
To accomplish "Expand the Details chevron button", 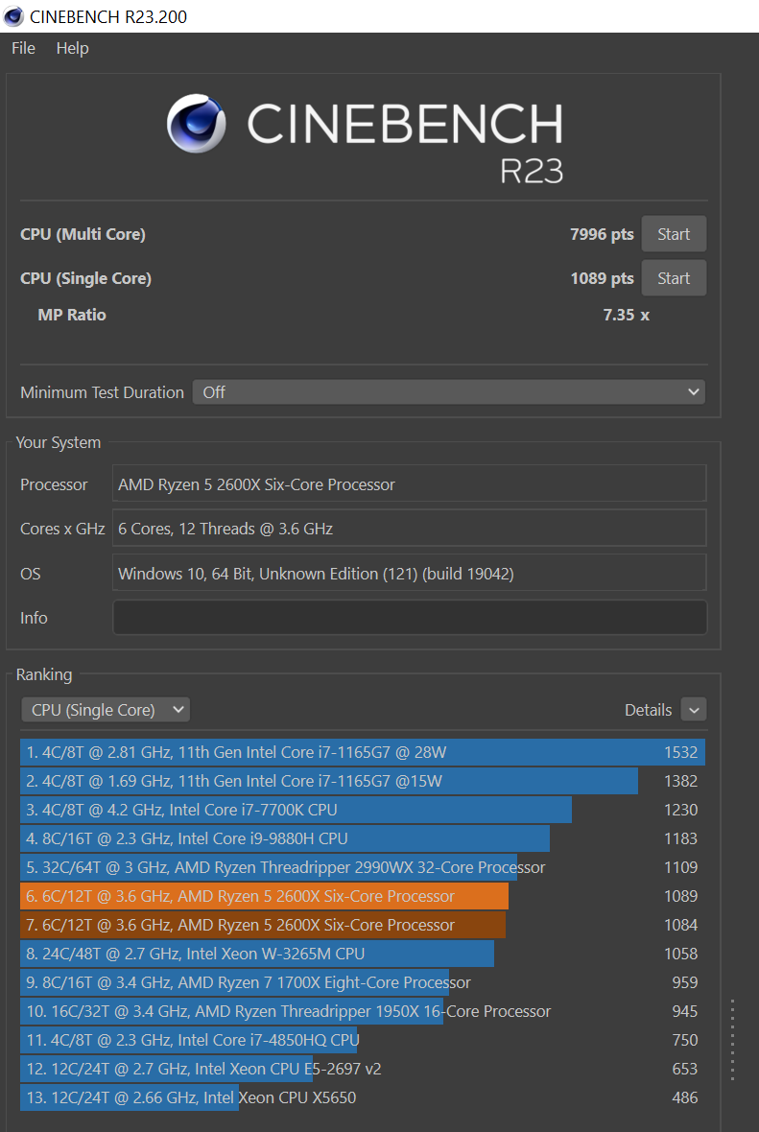I will click(693, 710).
